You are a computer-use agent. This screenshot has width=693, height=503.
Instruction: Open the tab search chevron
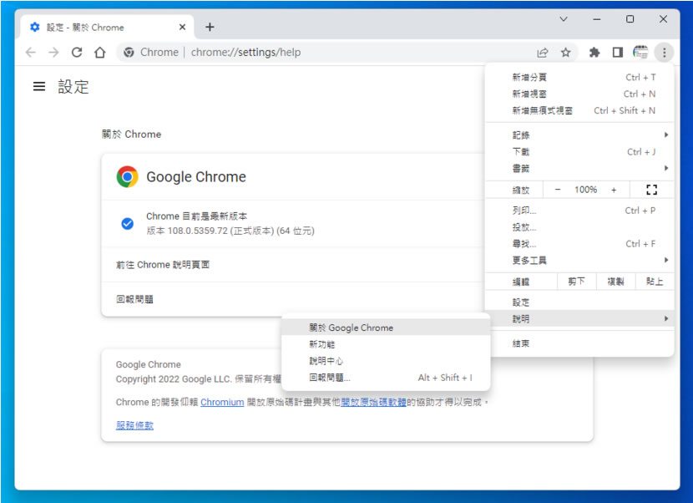[x=564, y=19]
